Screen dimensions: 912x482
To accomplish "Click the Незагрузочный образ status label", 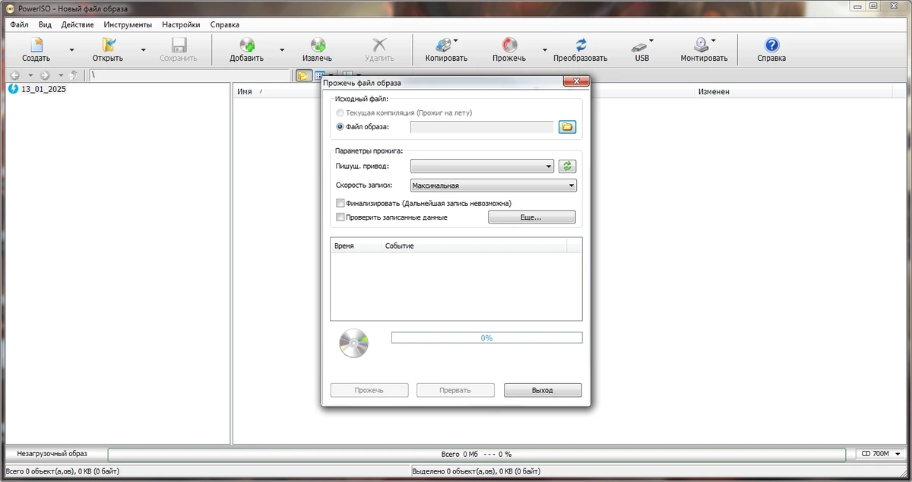I will point(52,454).
